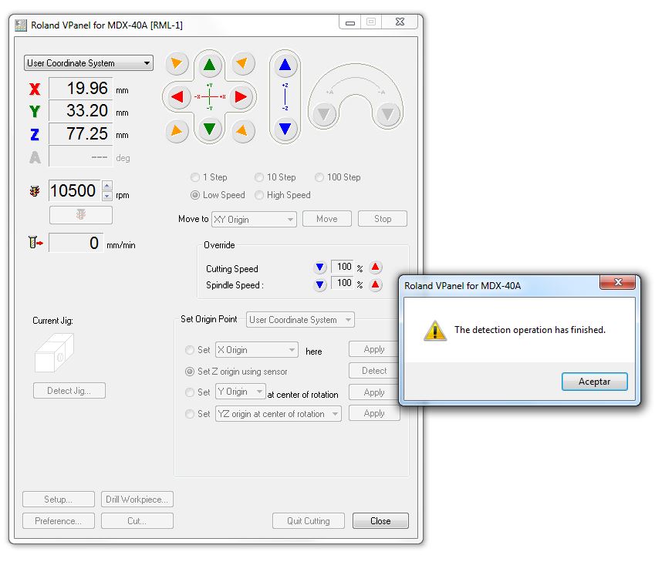Click the VPanel app icon in title bar
The image size is (655, 572).
(21, 25)
